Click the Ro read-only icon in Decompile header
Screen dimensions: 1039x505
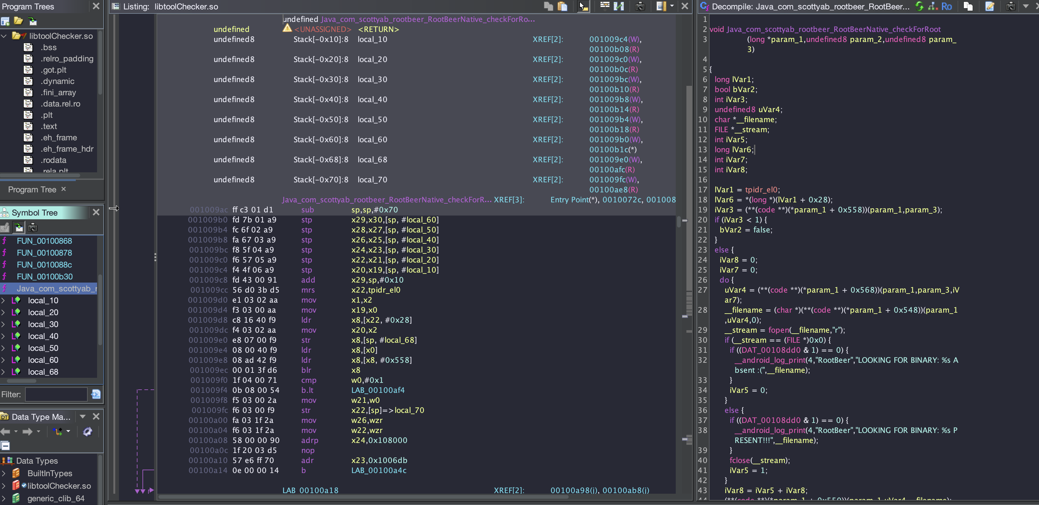click(946, 6)
